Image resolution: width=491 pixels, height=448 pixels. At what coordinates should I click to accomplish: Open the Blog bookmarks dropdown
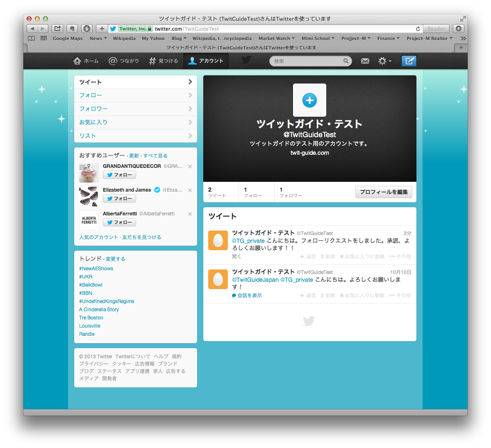[x=179, y=38]
